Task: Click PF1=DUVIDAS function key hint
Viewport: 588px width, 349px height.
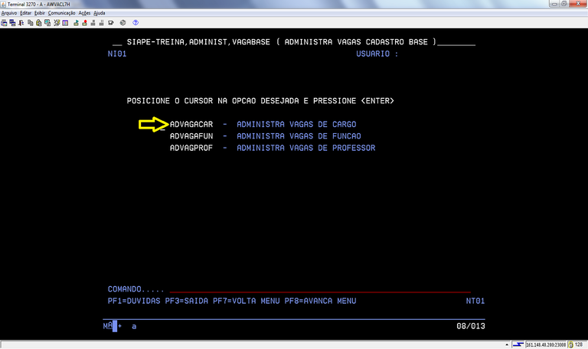Action: (134, 301)
